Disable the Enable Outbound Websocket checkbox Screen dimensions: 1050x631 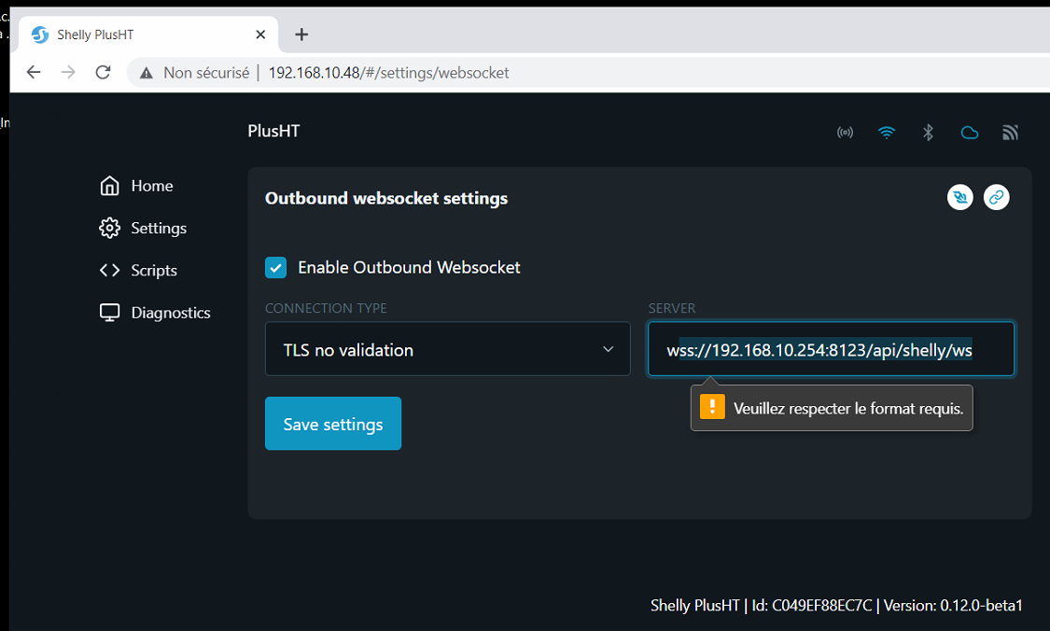coord(275,267)
